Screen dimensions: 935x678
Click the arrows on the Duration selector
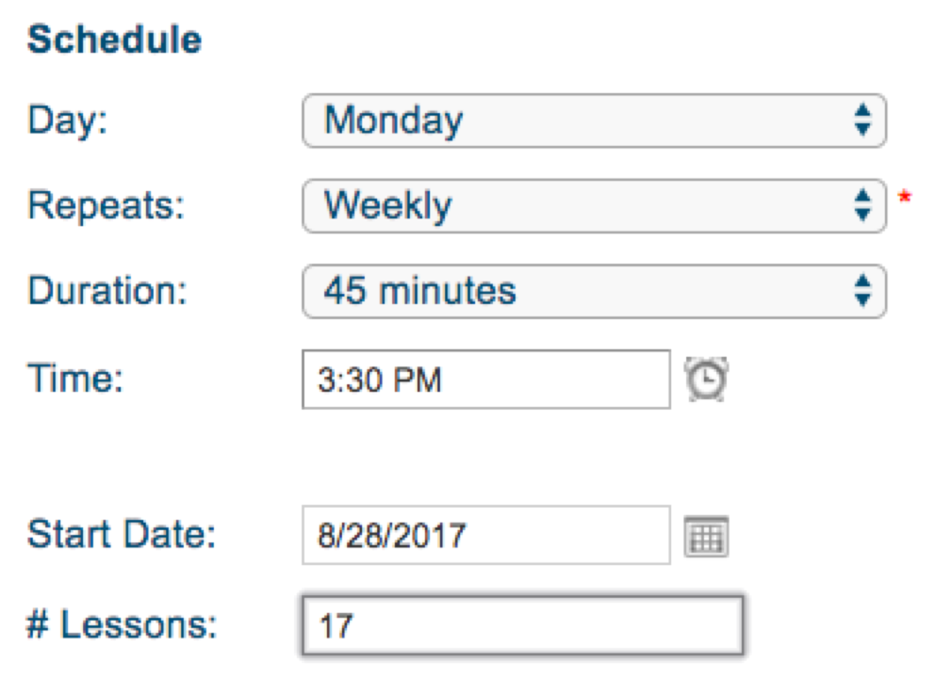862,291
